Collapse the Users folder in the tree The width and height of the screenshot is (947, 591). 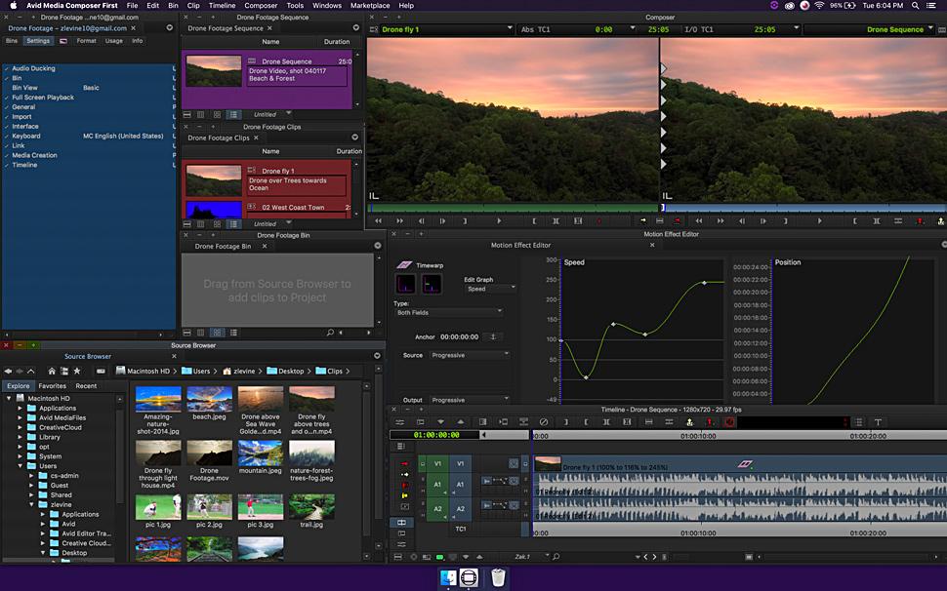(x=20, y=466)
